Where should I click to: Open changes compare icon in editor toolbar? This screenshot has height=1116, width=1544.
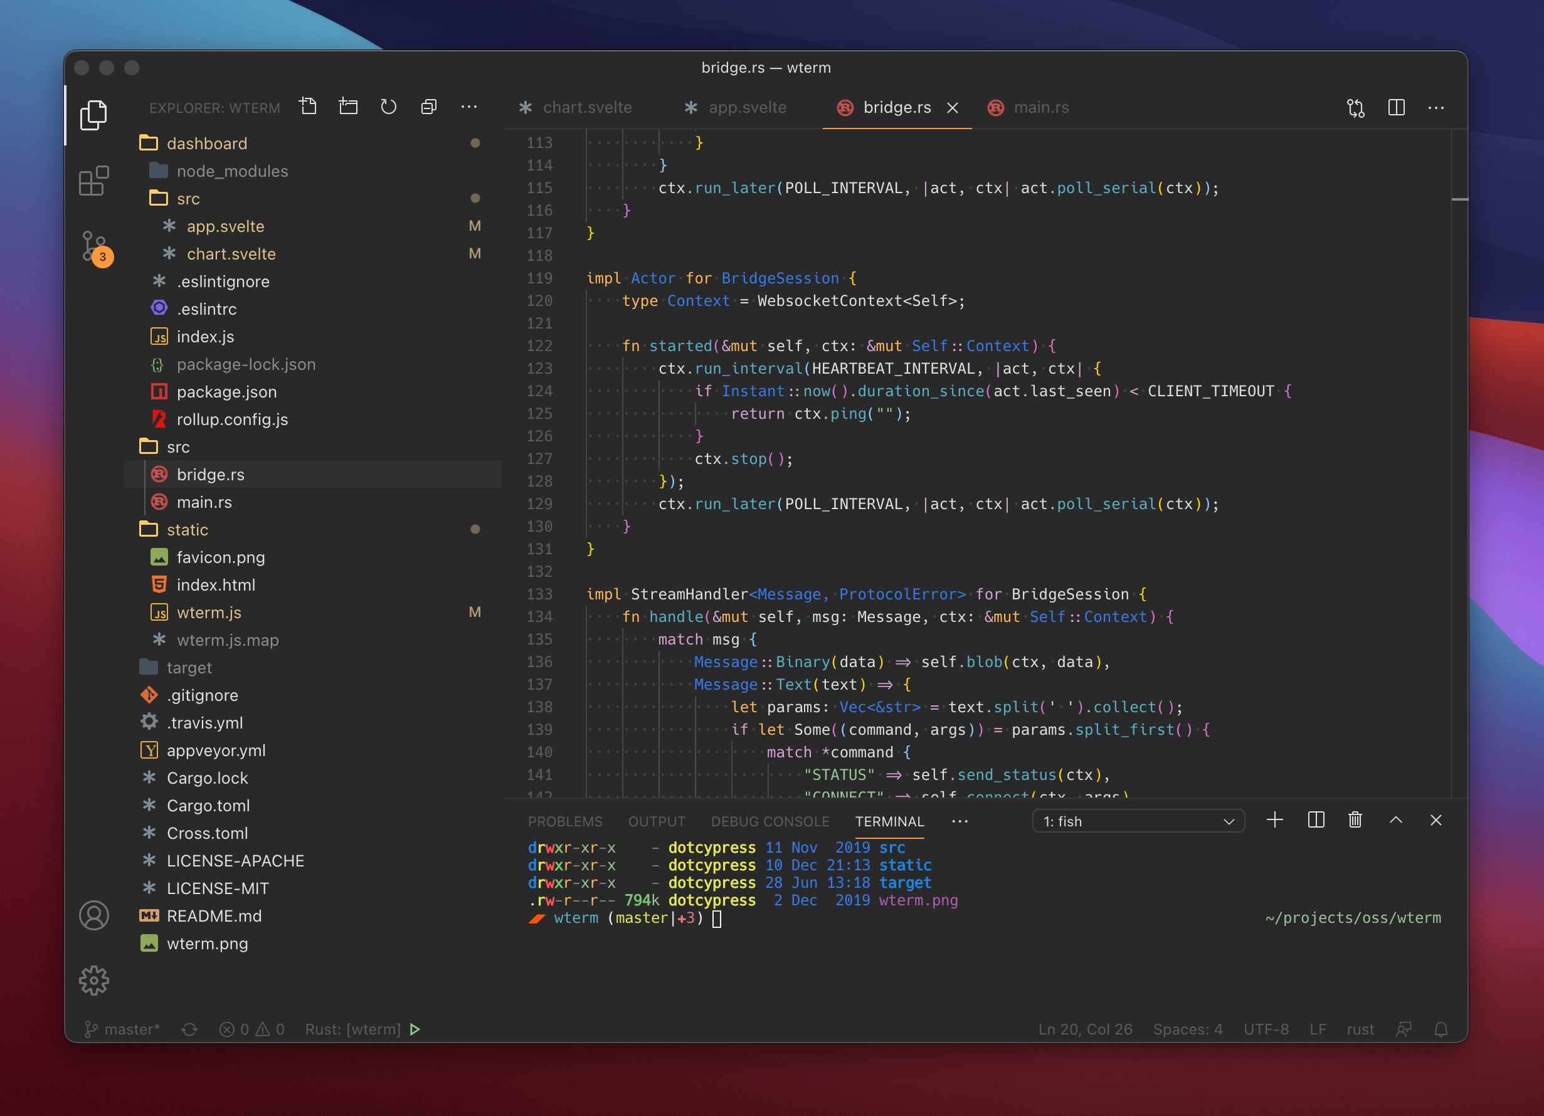click(x=1355, y=107)
